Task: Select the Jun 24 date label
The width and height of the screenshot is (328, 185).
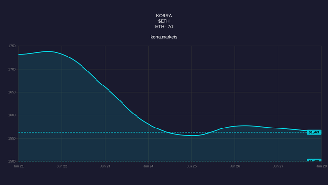Action: click(x=148, y=166)
